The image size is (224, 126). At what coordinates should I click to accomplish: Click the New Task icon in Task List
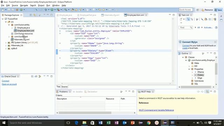click(x=181, y=19)
